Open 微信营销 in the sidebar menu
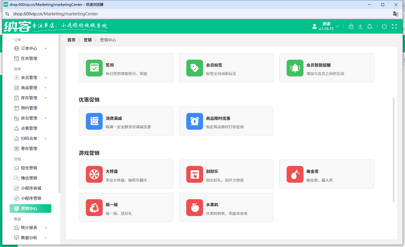Screen dimensions: 405x247 30,178
